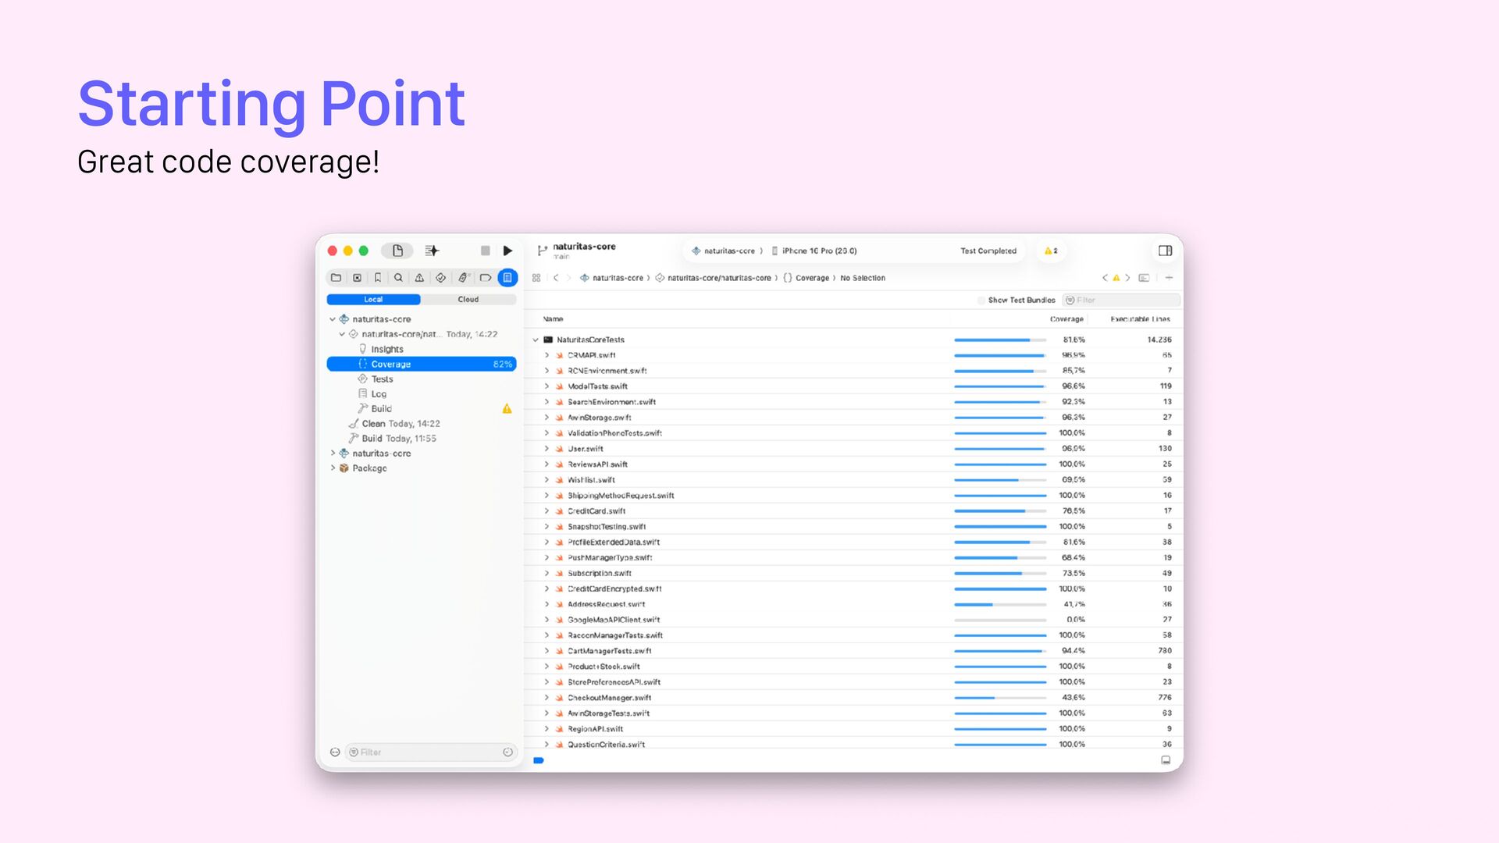Expand the CheckoutManager.swift row

(x=547, y=698)
